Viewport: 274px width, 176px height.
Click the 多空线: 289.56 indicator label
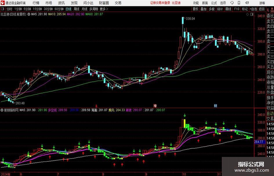coord(57,110)
